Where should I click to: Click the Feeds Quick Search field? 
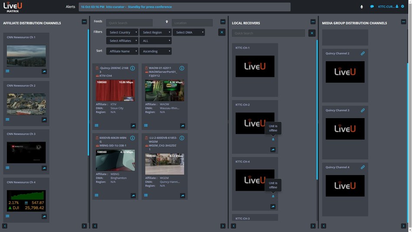pyautogui.click(x=129, y=23)
